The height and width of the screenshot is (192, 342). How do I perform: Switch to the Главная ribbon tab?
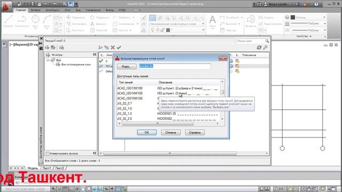click(x=21, y=10)
